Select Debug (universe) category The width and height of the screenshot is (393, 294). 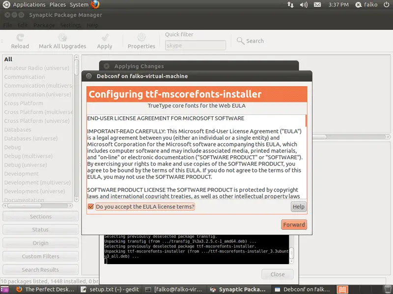[26, 165]
